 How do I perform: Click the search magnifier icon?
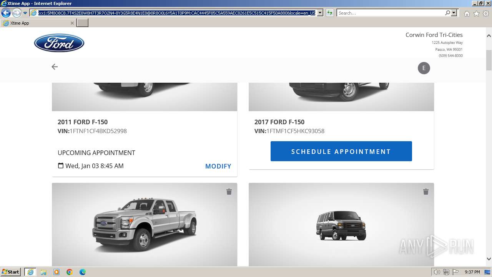click(447, 13)
